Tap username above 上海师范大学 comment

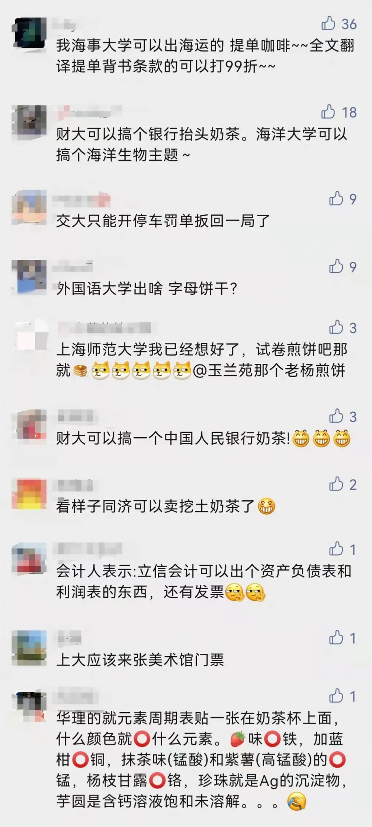(104, 328)
